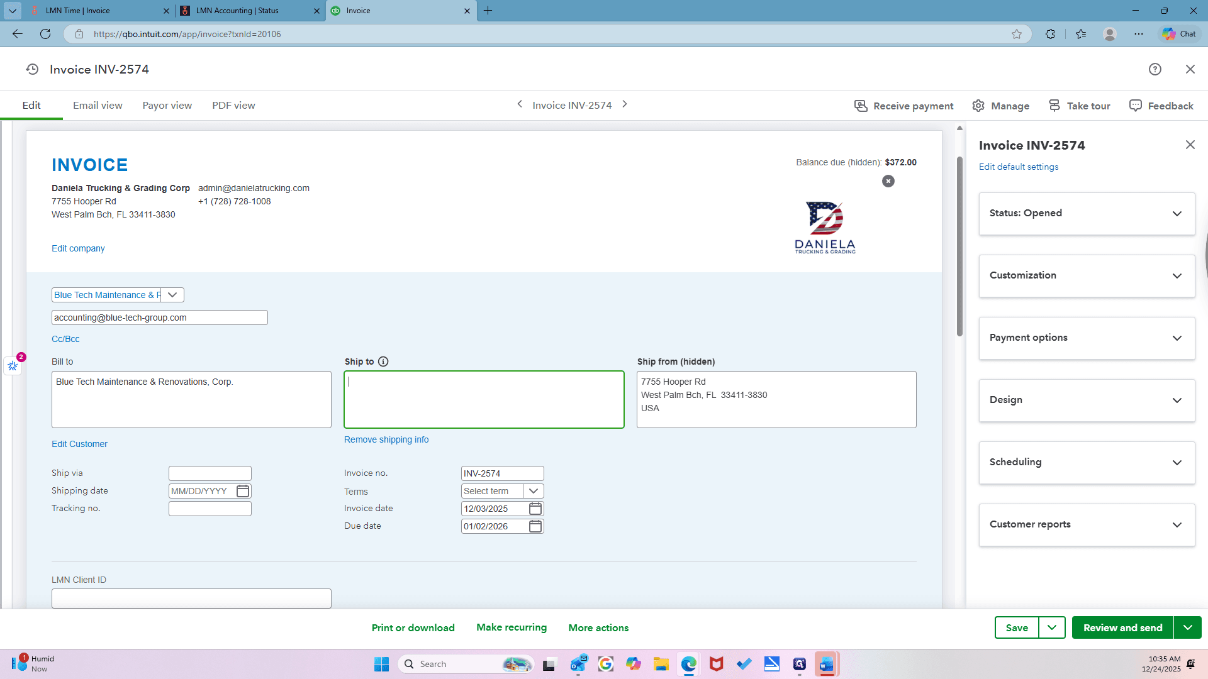Open the Invoice date calendar picker
The width and height of the screenshot is (1208, 679).
pos(535,509)
